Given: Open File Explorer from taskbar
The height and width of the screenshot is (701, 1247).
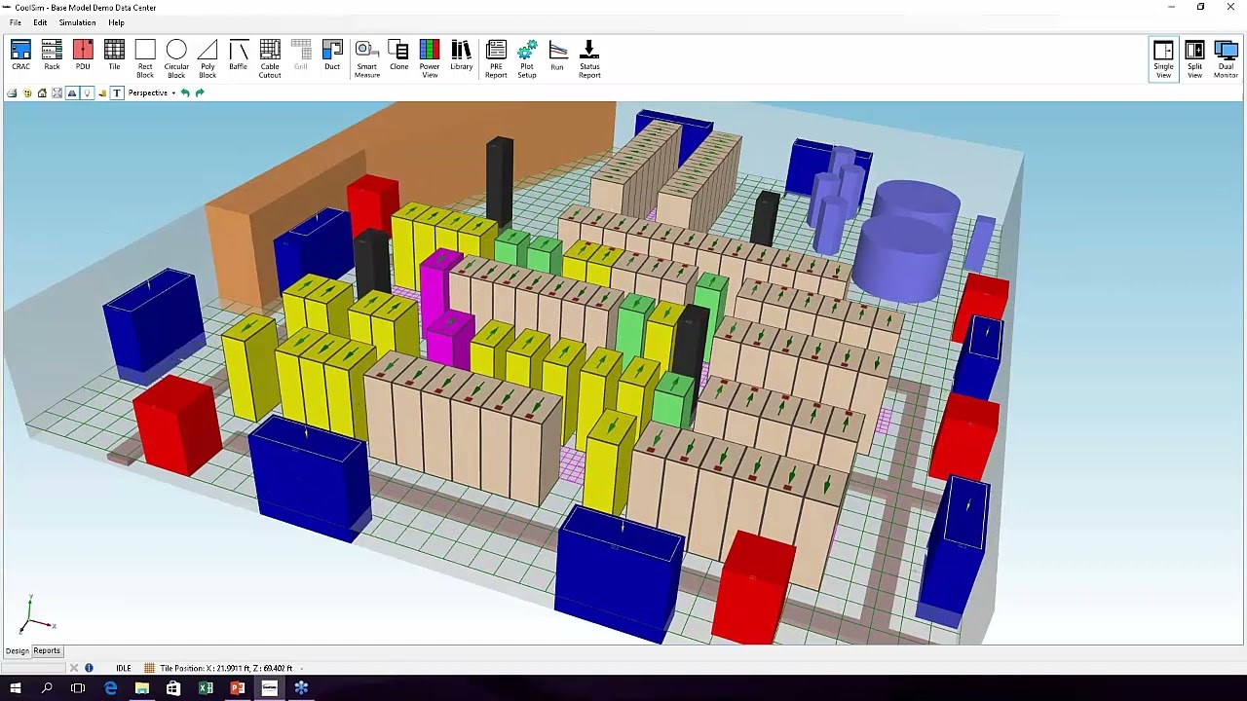Looking at the screenshot, I should tap(142, 688).
